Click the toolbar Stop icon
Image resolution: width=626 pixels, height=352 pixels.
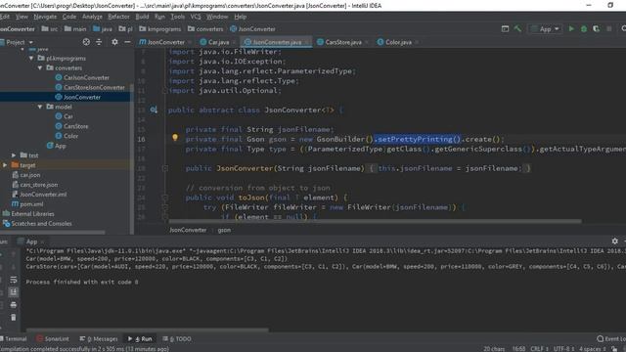tap(608, 28)
